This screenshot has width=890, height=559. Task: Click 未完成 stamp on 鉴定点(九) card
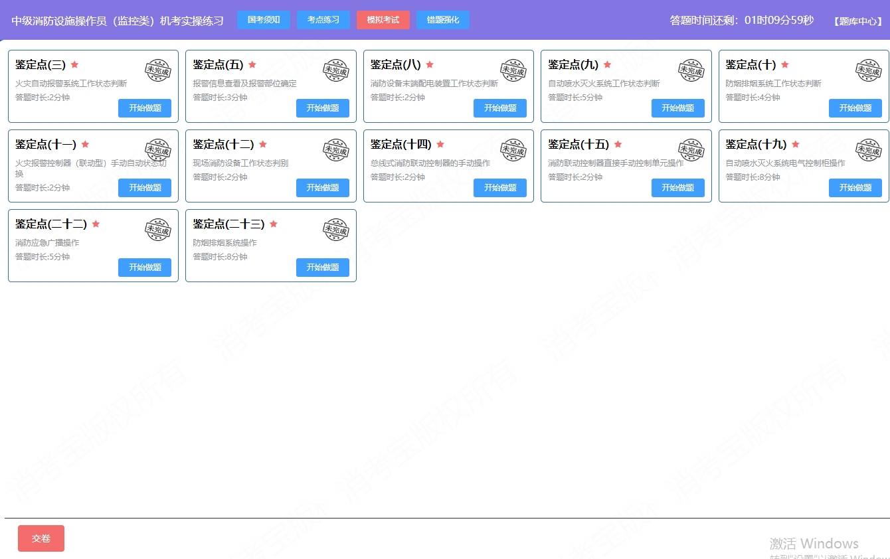click(x=691, y=70)
